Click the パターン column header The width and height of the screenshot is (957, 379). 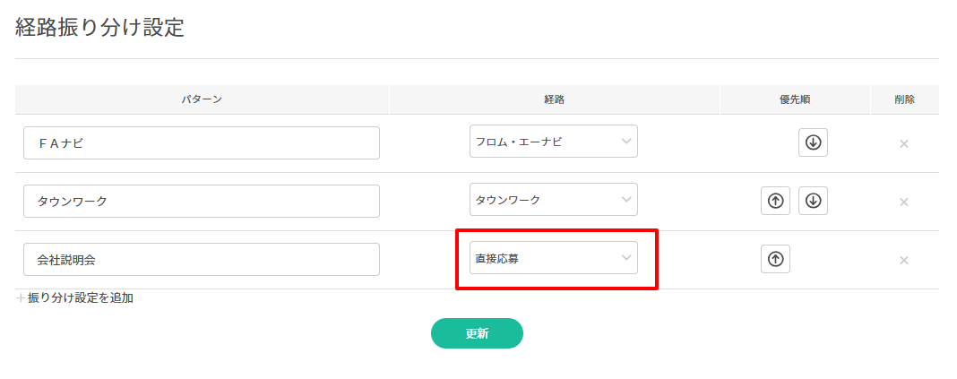click(202, 99)
